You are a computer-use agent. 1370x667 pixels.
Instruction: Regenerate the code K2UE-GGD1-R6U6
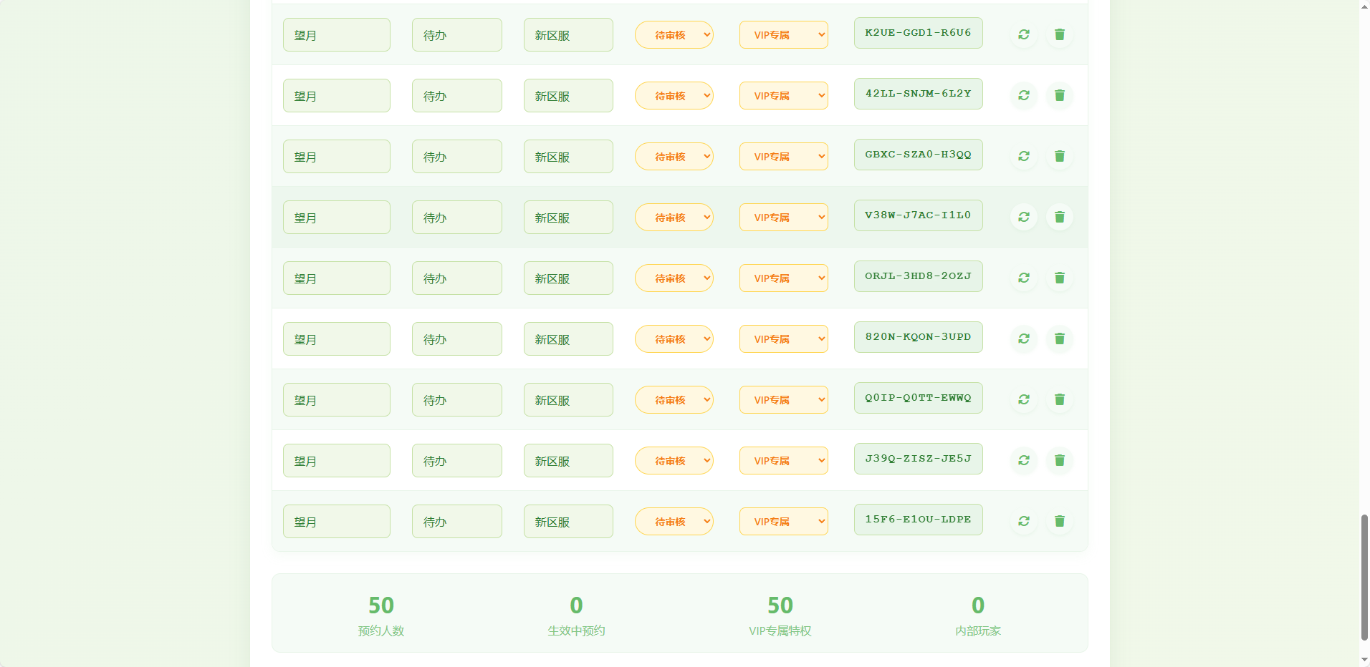[x=1024, y=34]
